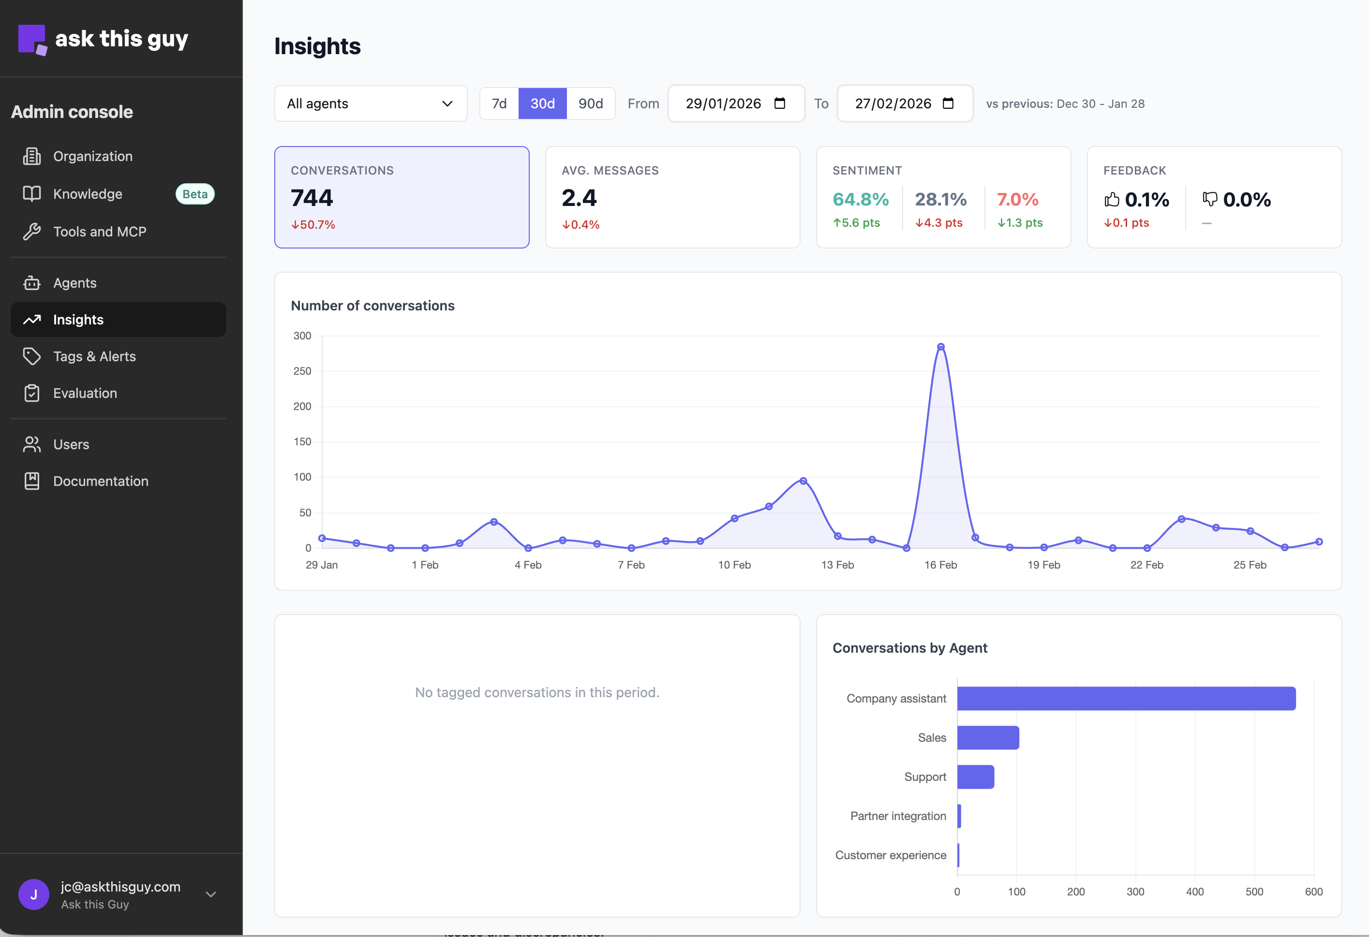Click the From date input field
1369x937 pixels.
click(x=725, y=103)
